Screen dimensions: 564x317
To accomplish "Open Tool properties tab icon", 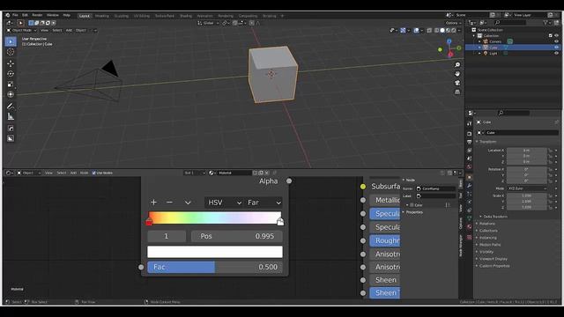I will (469, 124).
